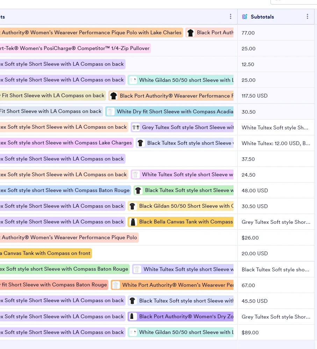Click shirt thumbnail in White Dry fit Acadia tag
Screen dimensions: 317x349
[110, 112]
